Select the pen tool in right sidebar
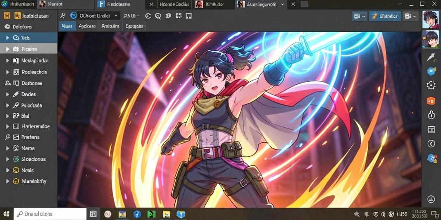 [x=431, y=57]
